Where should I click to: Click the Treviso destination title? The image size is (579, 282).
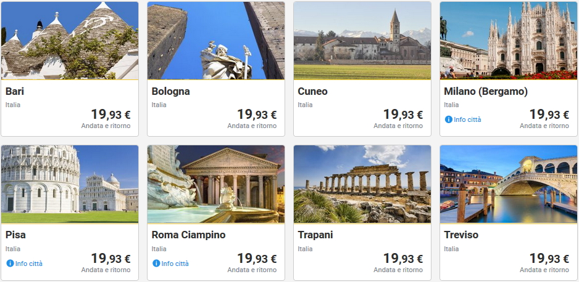(461, 235)
